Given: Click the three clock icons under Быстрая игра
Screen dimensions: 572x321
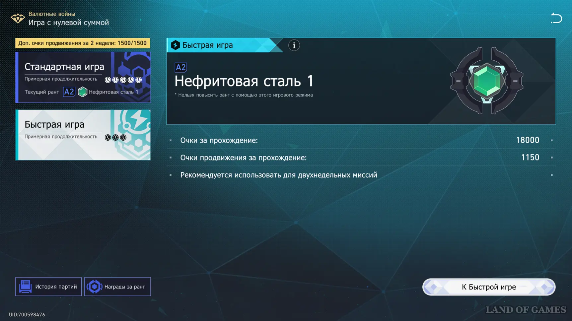Looking at the screenshot, I should tap(115, 137).
